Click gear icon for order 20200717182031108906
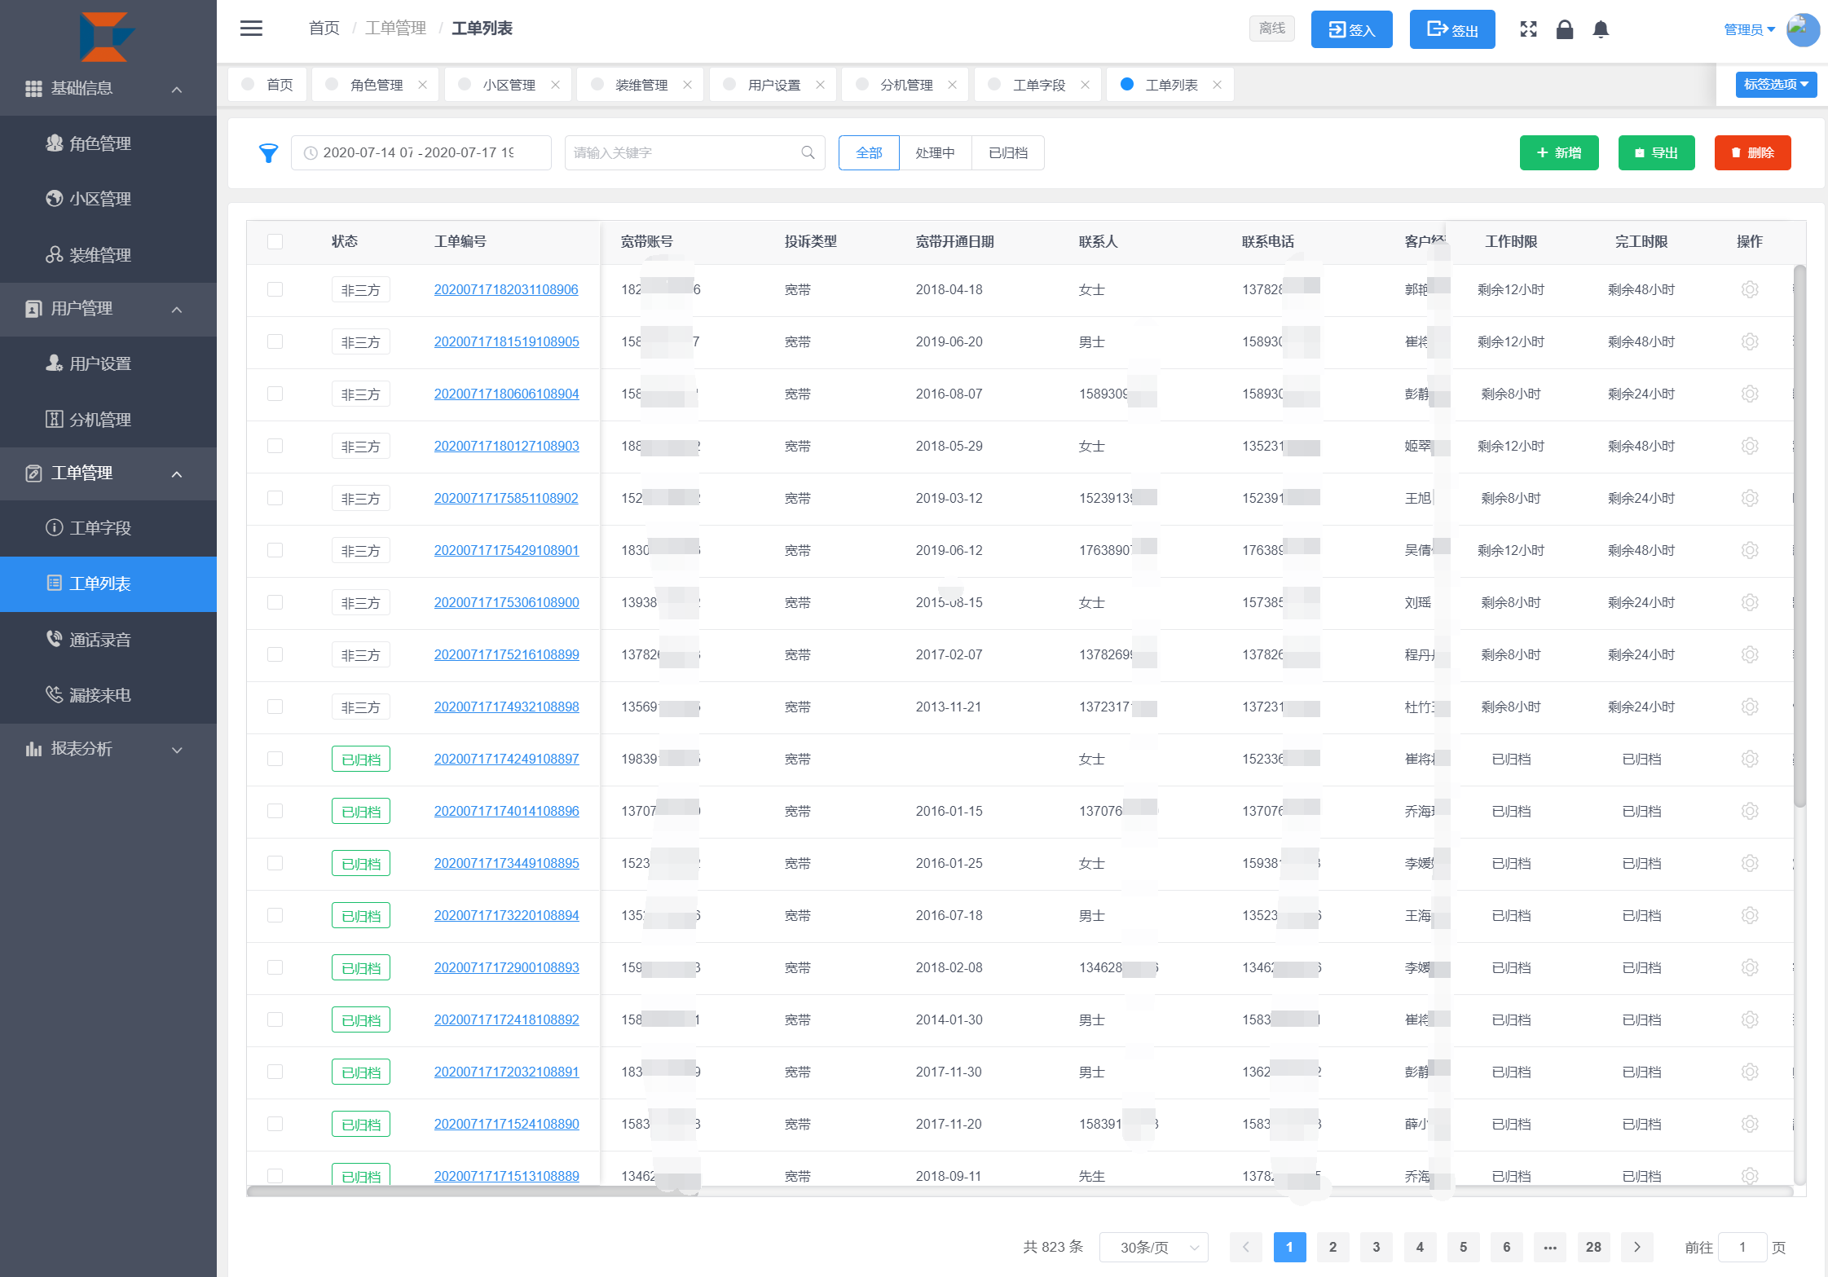The width and height of the screenshot is (1828, 1277). pos(1749,289)
